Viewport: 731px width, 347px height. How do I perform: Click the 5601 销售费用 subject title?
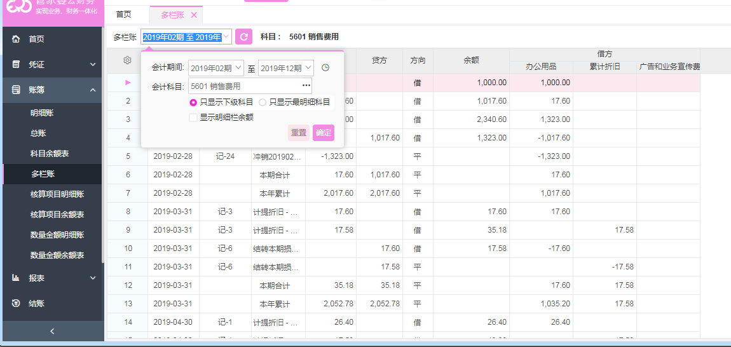tap(314, 37)
